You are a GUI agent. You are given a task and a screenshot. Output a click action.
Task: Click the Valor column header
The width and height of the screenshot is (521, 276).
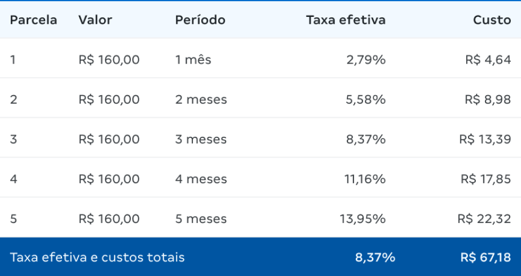tap(95, 20)
